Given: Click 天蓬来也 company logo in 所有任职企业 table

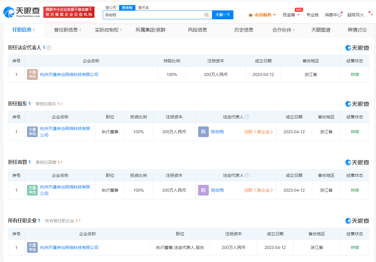Looking at the screenshot, I should tap(32, 247).
